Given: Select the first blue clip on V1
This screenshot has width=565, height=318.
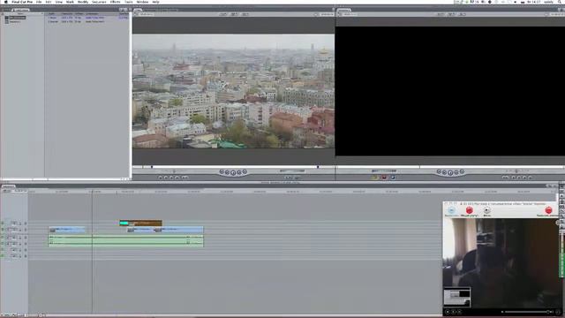Looking at the screenshot, I should 67,230.
